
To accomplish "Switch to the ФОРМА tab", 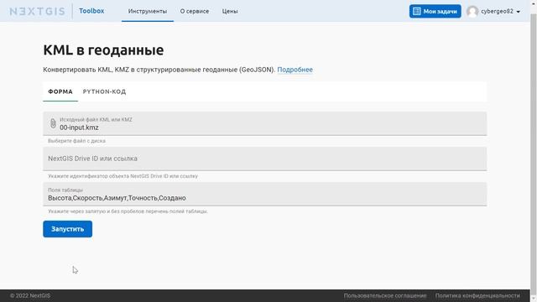I will [x=60, y=91].
